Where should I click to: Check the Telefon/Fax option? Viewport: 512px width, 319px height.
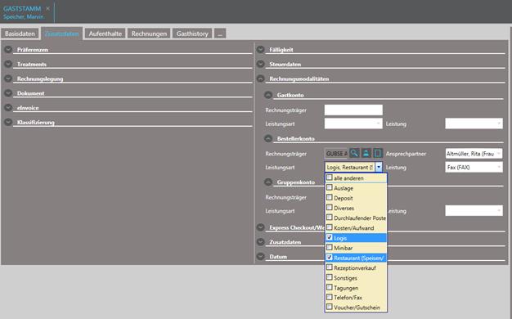point(330,297)
